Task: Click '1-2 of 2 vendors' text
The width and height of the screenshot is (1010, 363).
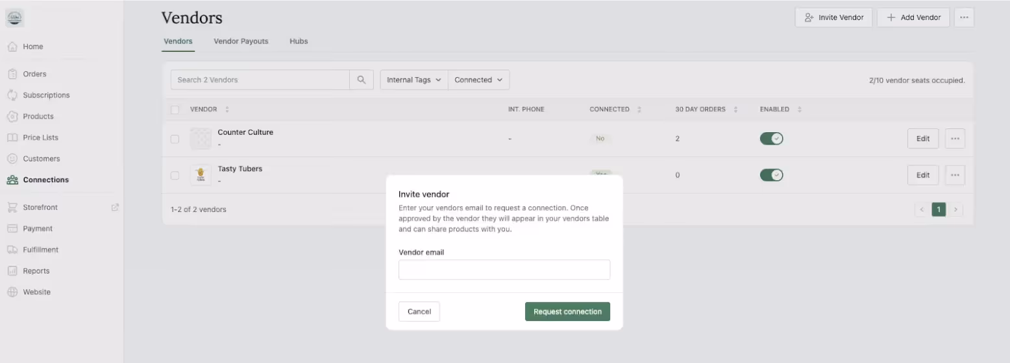Action: [199, 209]
